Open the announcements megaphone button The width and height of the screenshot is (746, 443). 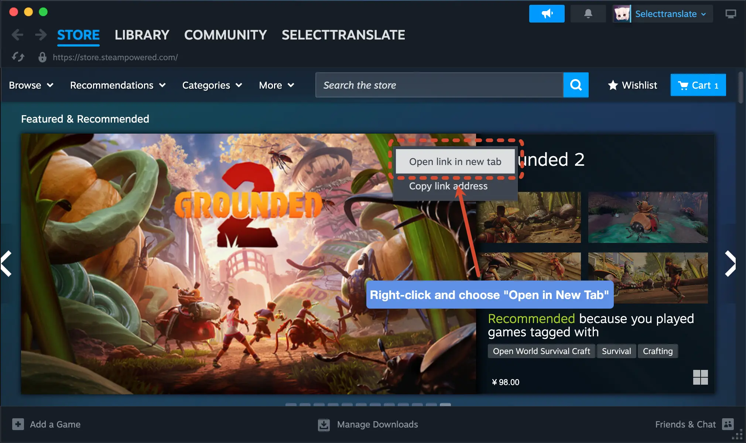547,14
